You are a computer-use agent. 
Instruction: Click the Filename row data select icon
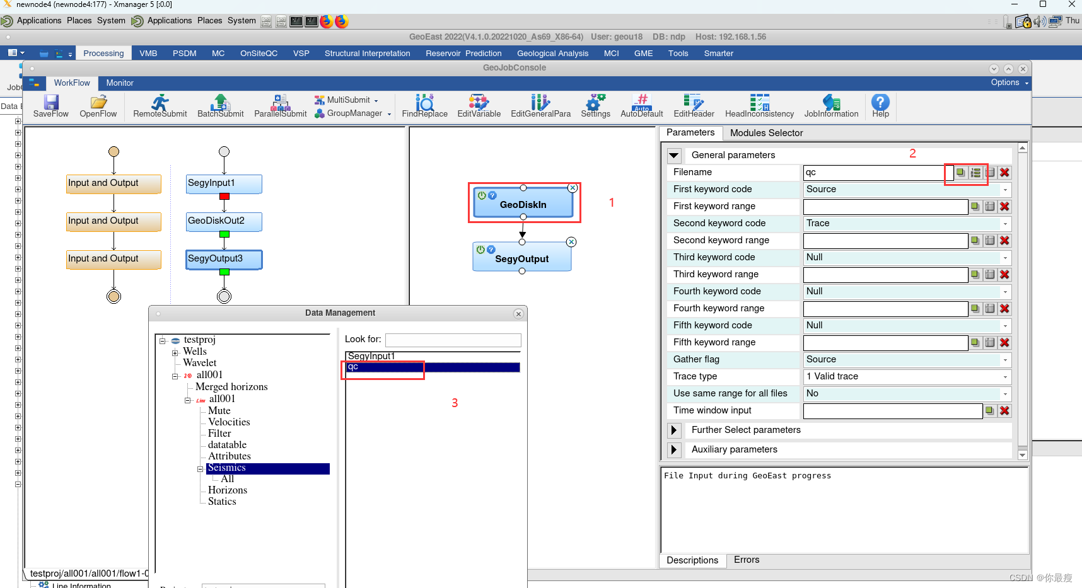click(960, 172)
